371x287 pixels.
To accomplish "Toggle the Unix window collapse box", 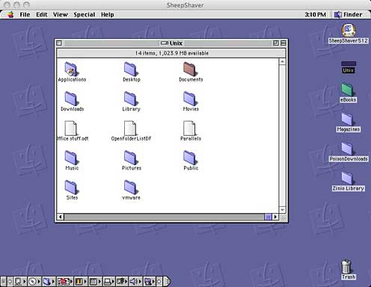I will 283,43.
